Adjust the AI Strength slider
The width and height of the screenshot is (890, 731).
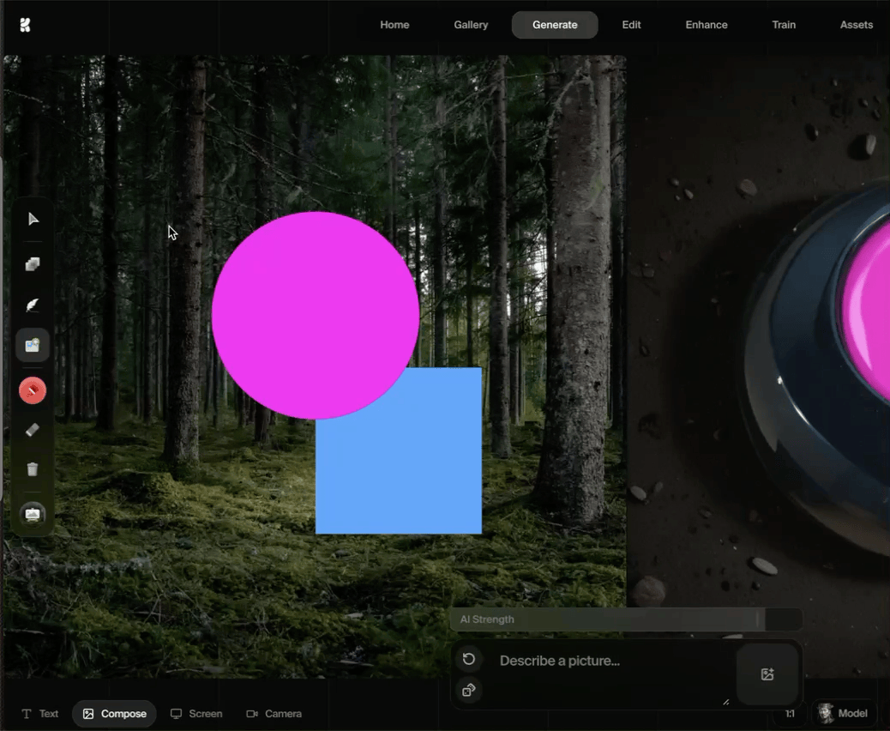(x=626, y=619)
